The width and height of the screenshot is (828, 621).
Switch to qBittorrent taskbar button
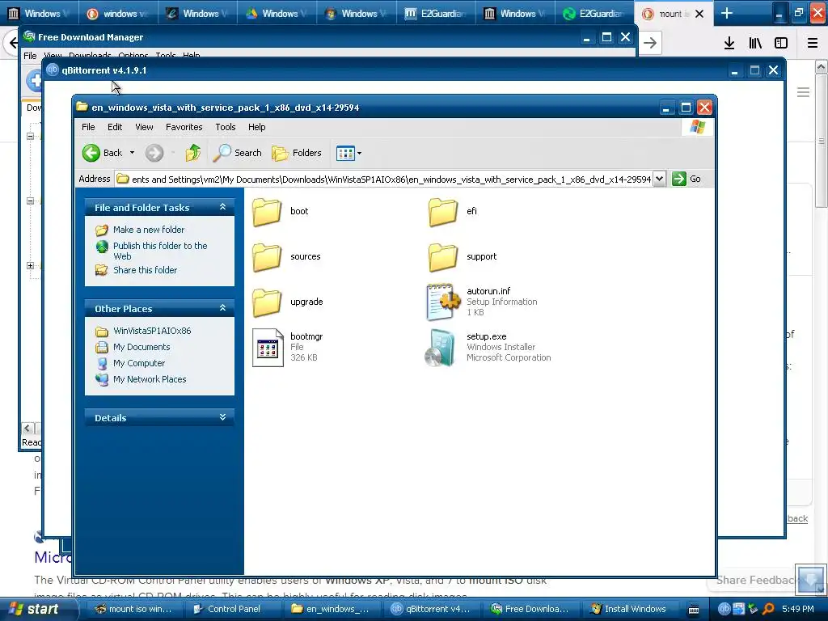pyautogui.click(x=429, y=609)
